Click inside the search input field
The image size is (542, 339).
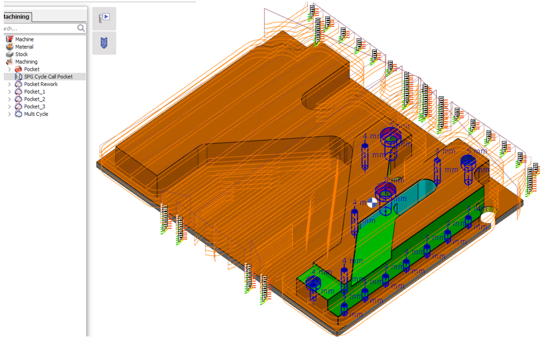pos(38,28)
